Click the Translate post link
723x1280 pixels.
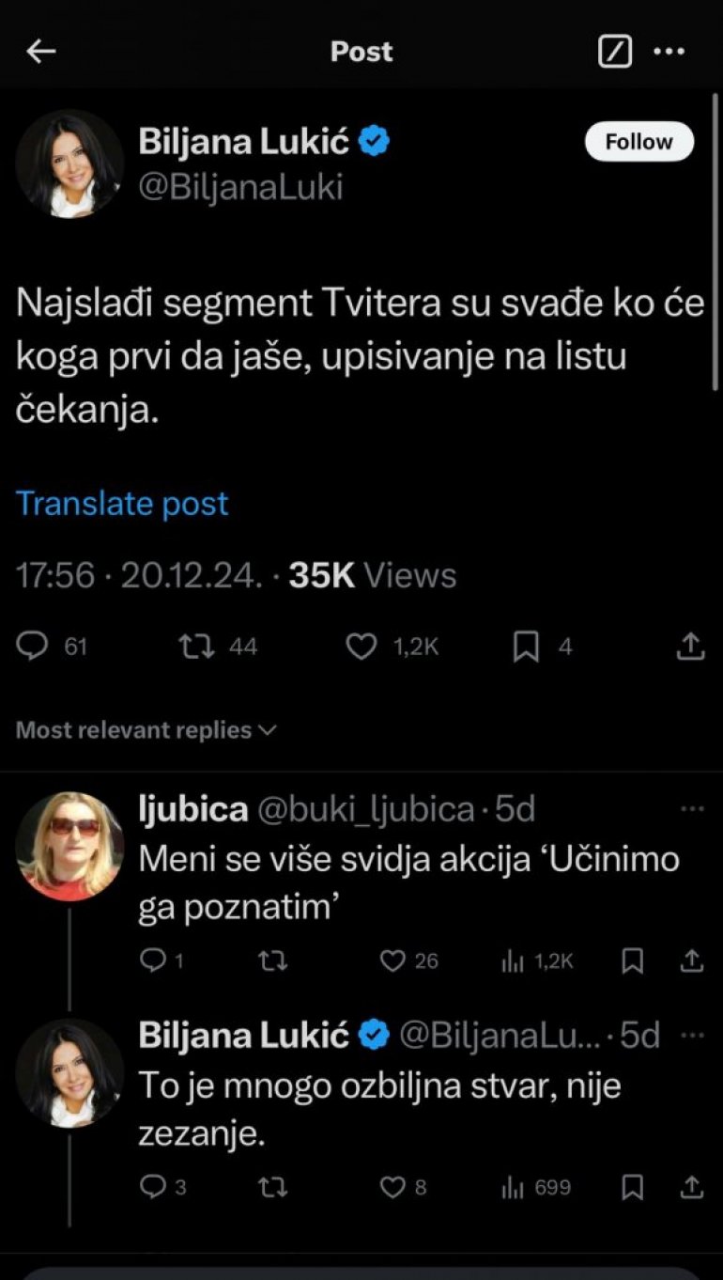(x=122, y=504)
